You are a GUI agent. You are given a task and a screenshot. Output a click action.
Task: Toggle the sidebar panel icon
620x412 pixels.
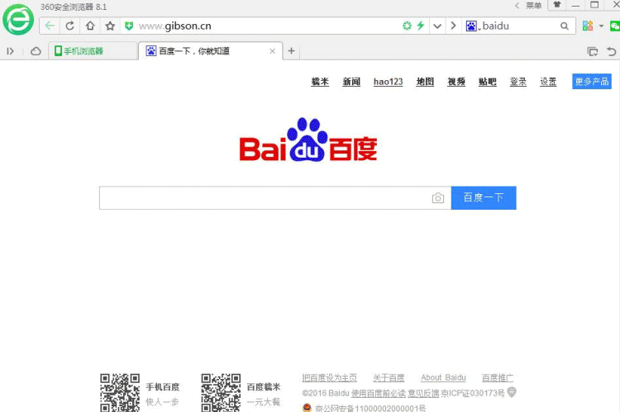click(10, 51)
